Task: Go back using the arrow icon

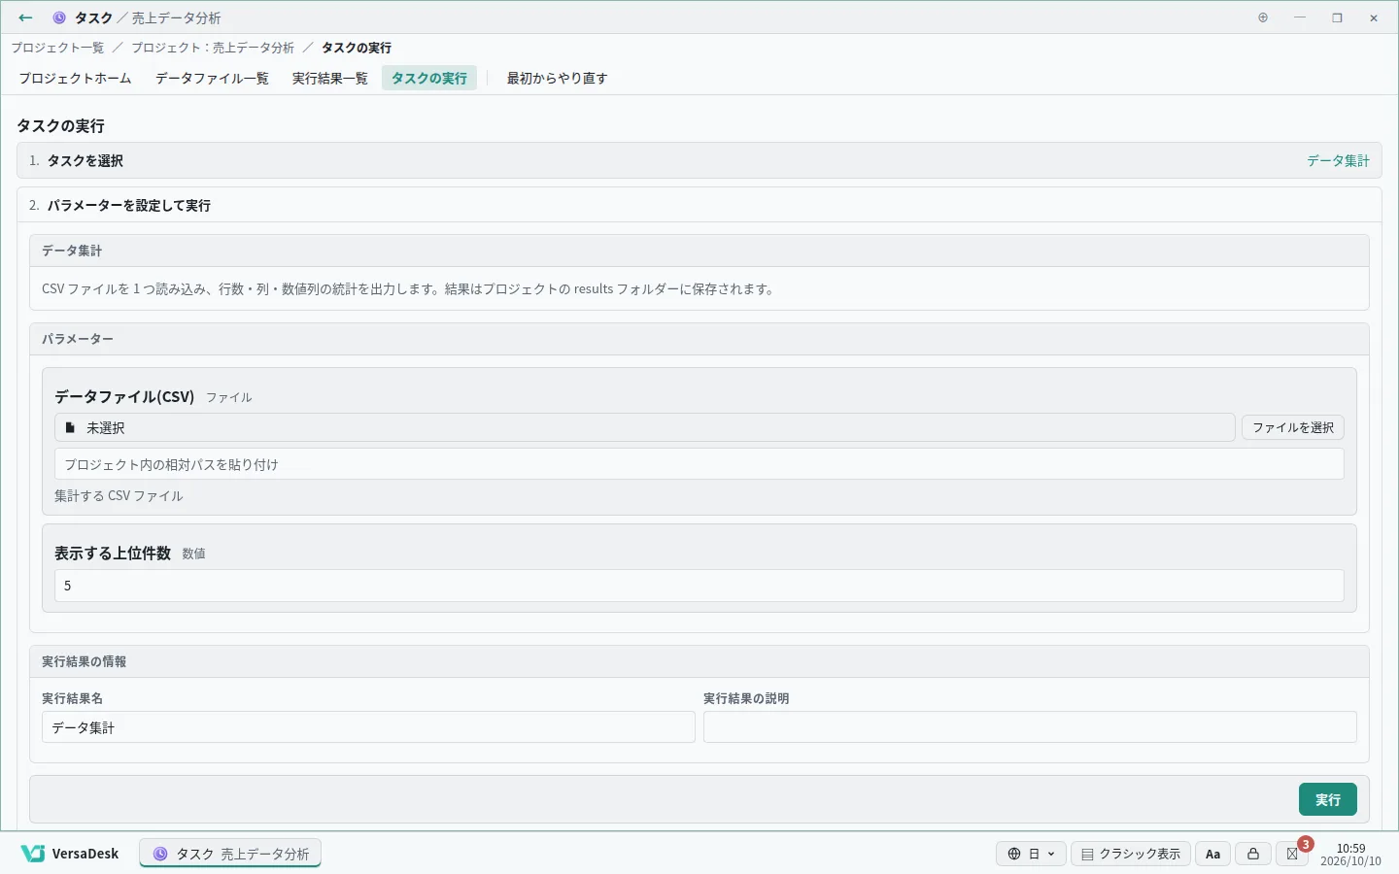Action: [x=25, y=17]
